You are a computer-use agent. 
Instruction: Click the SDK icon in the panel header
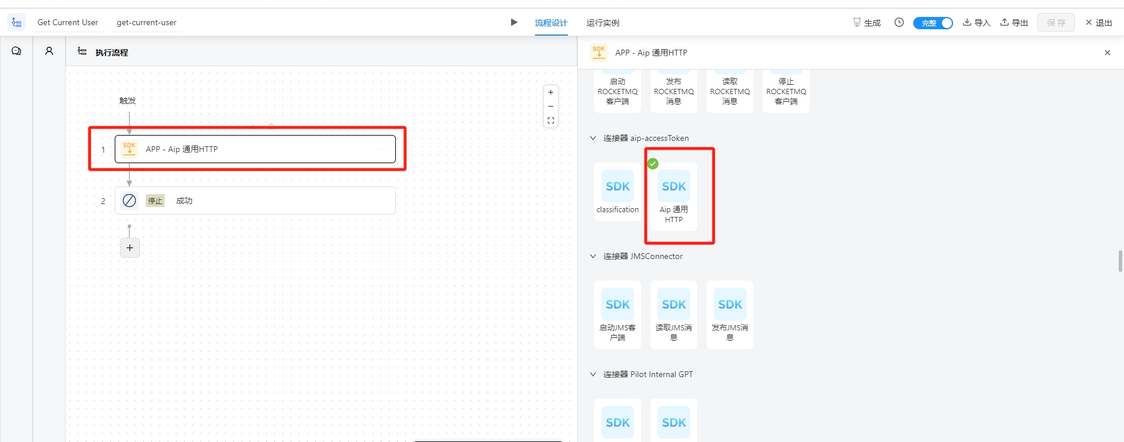[599, 52]
